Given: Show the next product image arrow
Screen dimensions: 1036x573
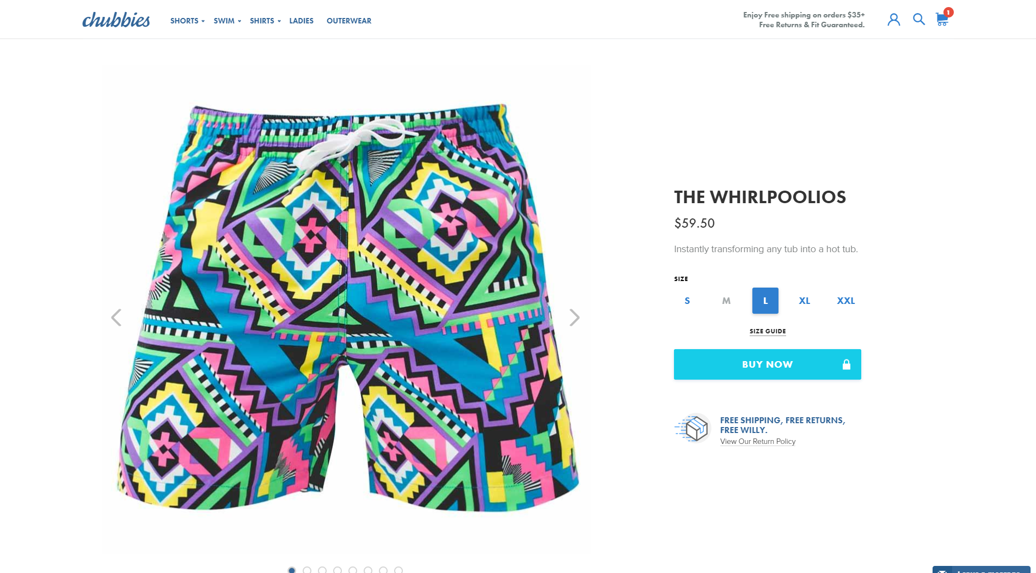Looking at the screenshot, I should point(574,318).
